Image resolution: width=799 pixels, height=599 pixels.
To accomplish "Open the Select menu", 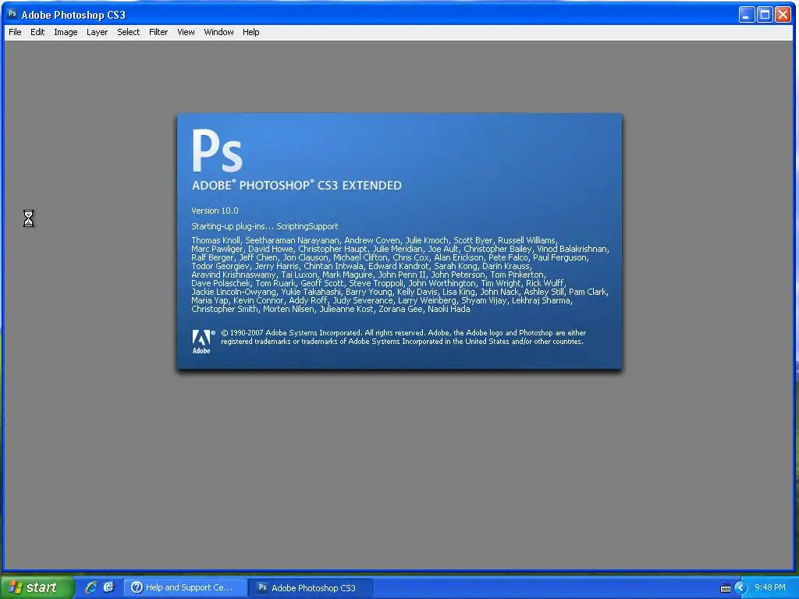I will (x=129, y=32).
